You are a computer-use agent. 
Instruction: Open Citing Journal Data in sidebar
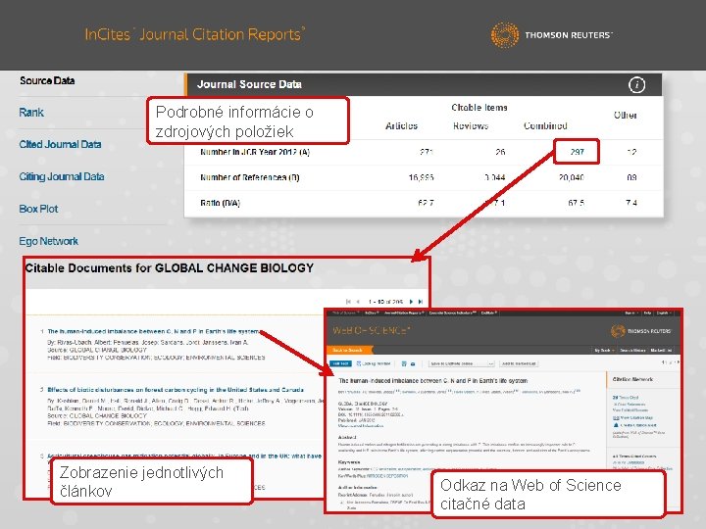click(61, 176)
